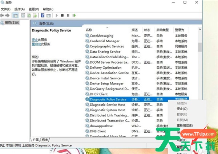Click the 停止 link in the description pane
This screenshot has height=154, width=218.
point(35,39)
